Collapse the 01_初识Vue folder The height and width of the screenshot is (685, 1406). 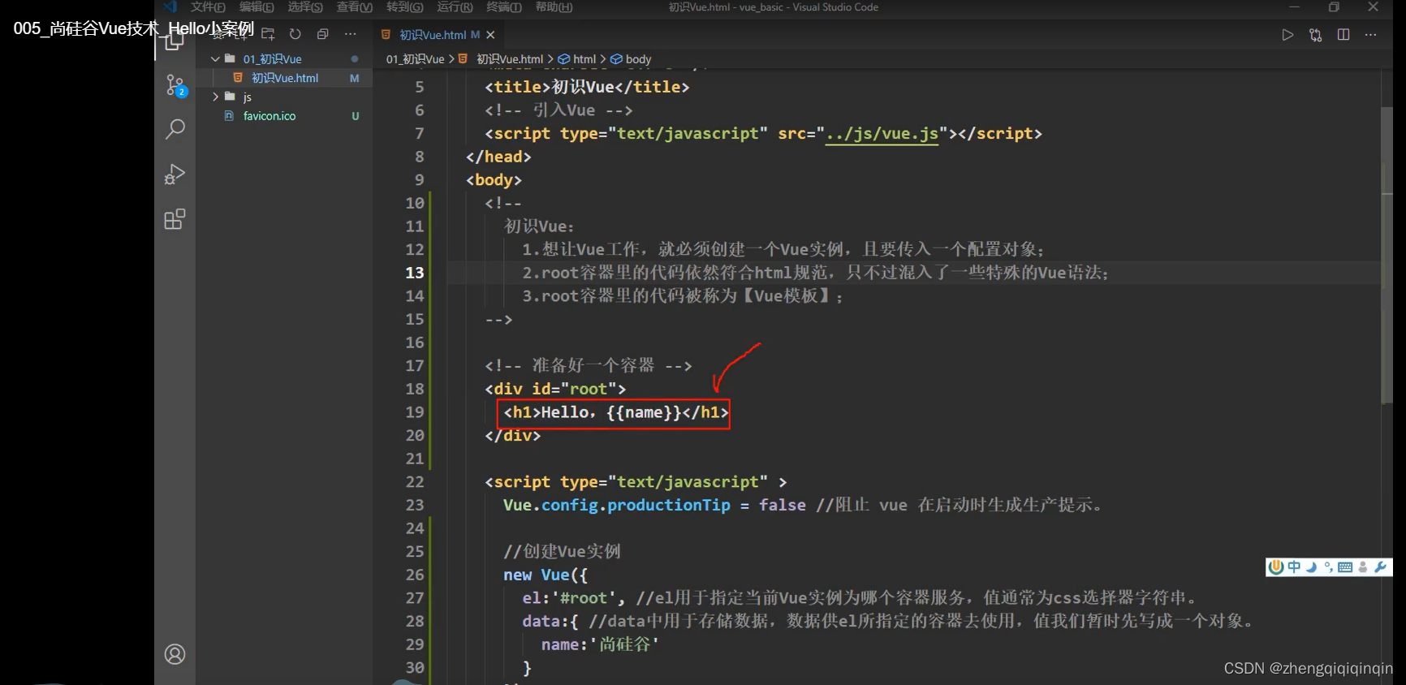coord(215,59)
